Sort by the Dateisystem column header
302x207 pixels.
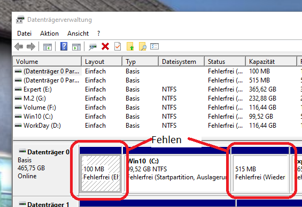point(181,62)
